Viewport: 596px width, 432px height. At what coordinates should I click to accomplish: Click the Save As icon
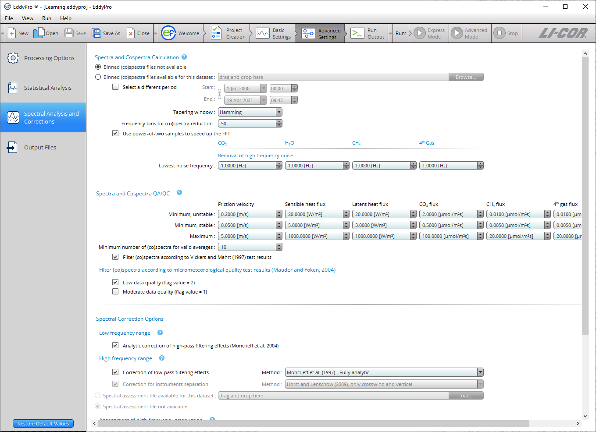tap(96, 33)
